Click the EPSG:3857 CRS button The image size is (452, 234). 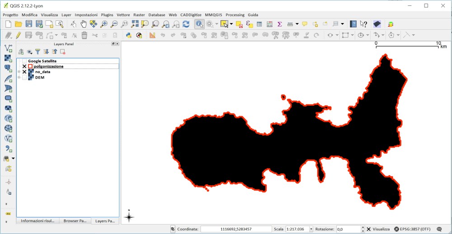tap(411, 229)
